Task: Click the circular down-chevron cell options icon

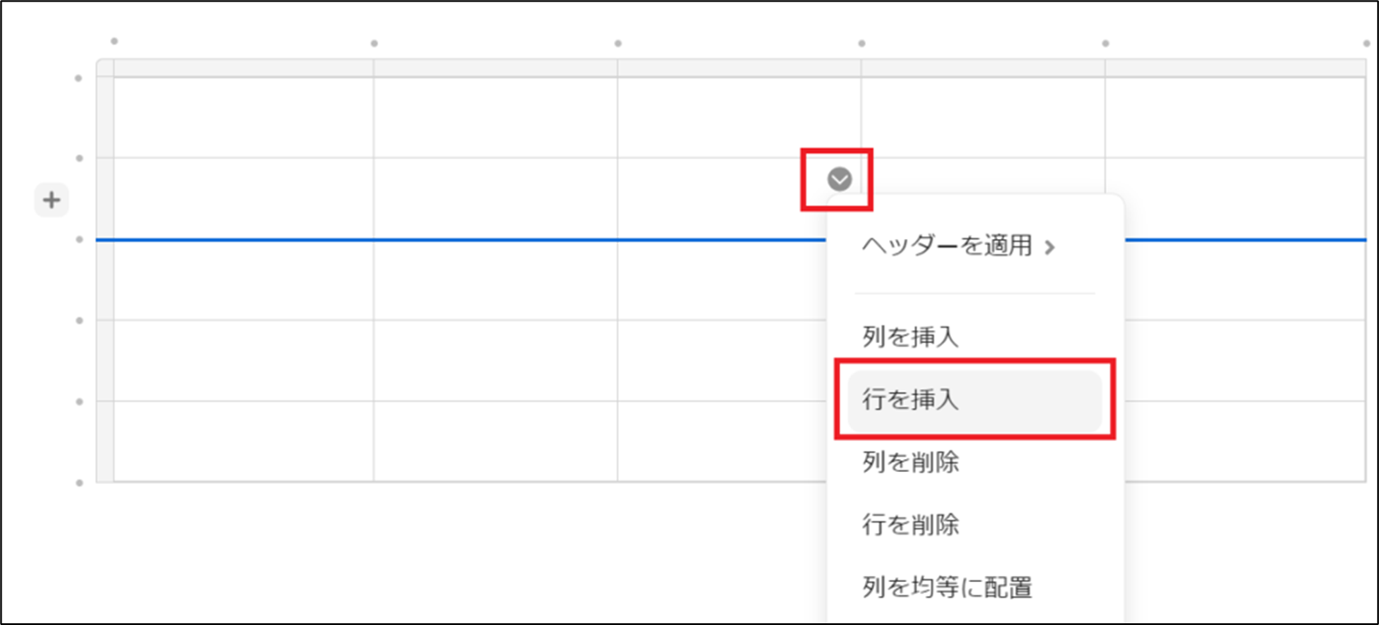Action: click(839, 179)
